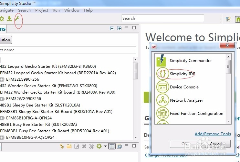The width and height of the screenshot is (240, 162).
Task: Select Wonder Gecko Starter Kit (EFM32WG-STK3800)
Action: pyautogui.click(x=48, y=86)
